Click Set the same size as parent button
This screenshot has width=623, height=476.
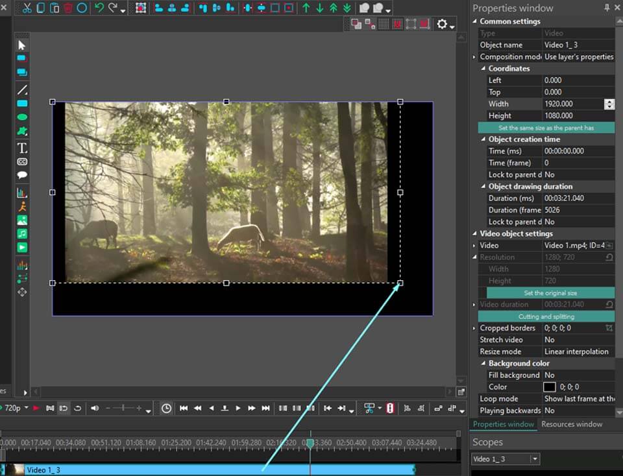pyautogui.click(x=546, y=128)
